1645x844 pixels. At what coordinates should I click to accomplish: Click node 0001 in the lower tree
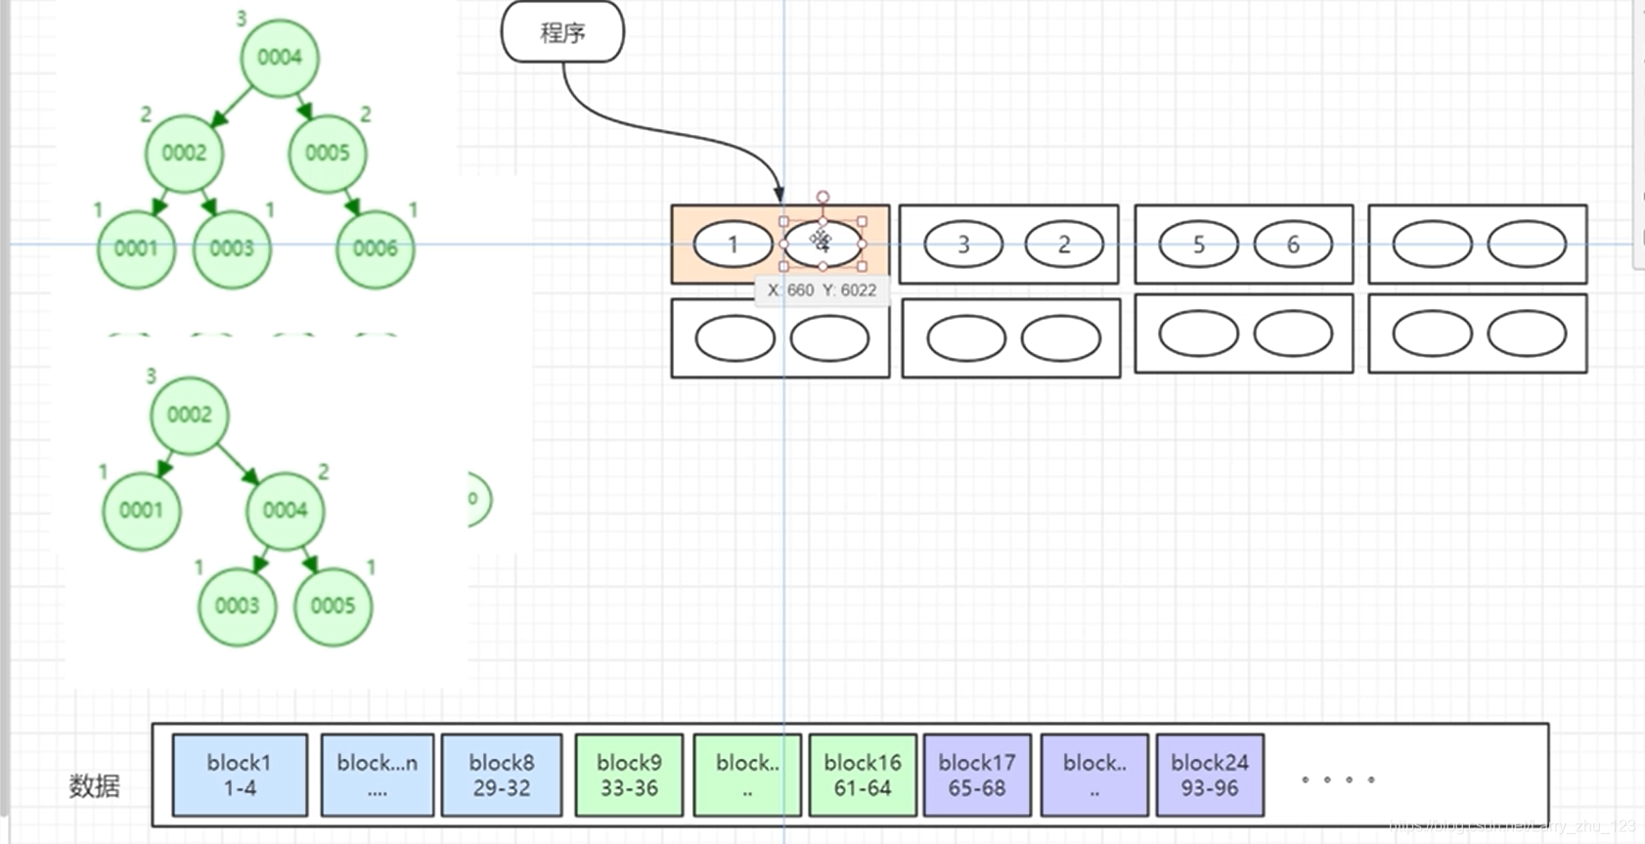point(142,511)
